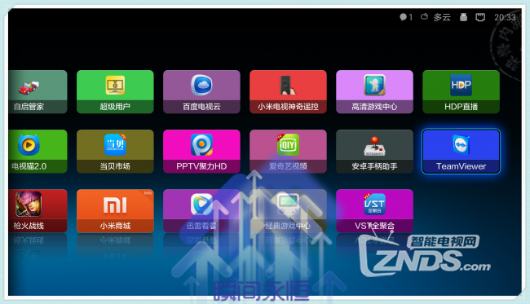Open 迅雷看看 video player tile
The width and height of the screenshot is (530, 304).
click(201, 211)
